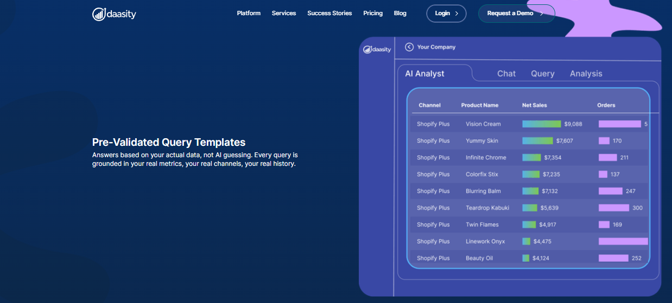Screen dimensions: 672x303
Task: Click the 252 orders value
Action: pyautogui.click(x=637, y=259)
